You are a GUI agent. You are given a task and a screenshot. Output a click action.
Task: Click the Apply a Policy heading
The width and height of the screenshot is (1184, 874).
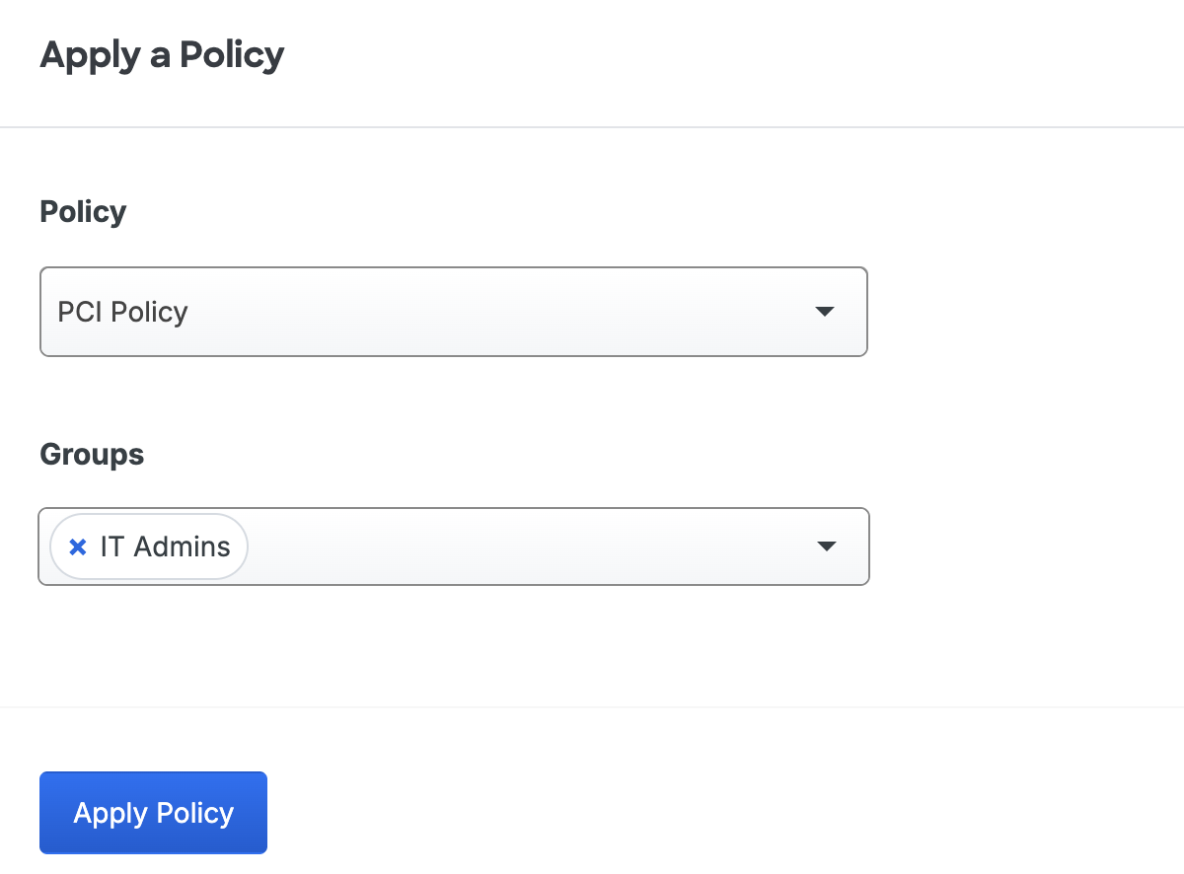[161, 55]
